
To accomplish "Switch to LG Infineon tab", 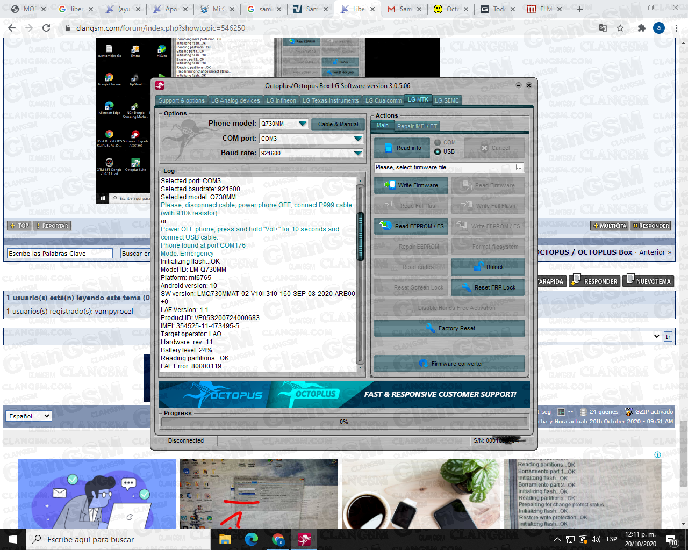I will point(281,100).
